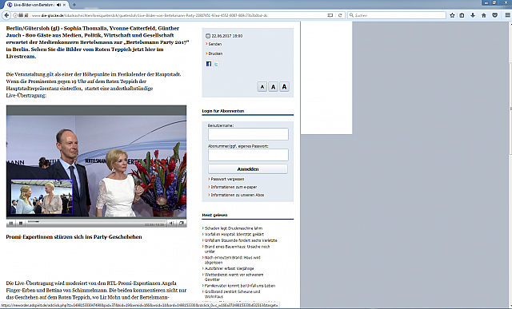Viewport: 512px width, 309px height.
Task: Close the Live-Bilder von Bertelsmann tab
Action: tap(65, 5)
